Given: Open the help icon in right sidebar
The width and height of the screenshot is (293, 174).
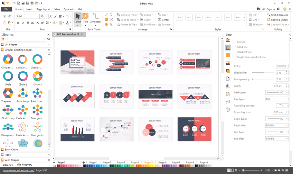Looking at the screenshot, I should (228, 110).
